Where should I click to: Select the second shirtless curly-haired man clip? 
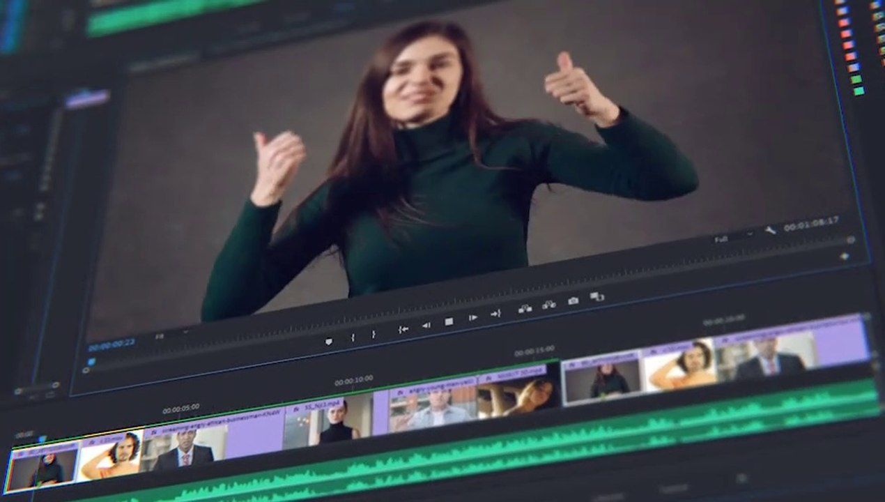click(x=679, y=365)
